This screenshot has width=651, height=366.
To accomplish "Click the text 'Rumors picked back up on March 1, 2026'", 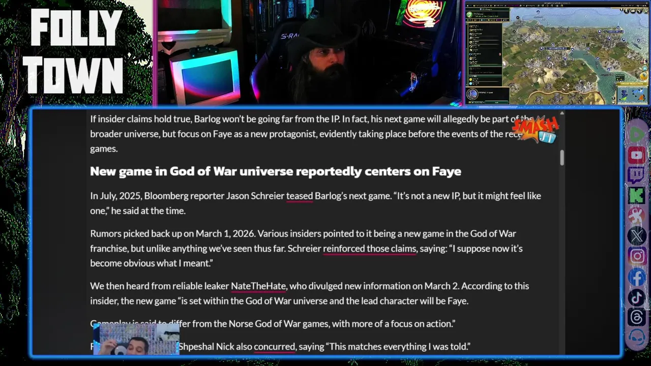I will click(x=172, y=234).
